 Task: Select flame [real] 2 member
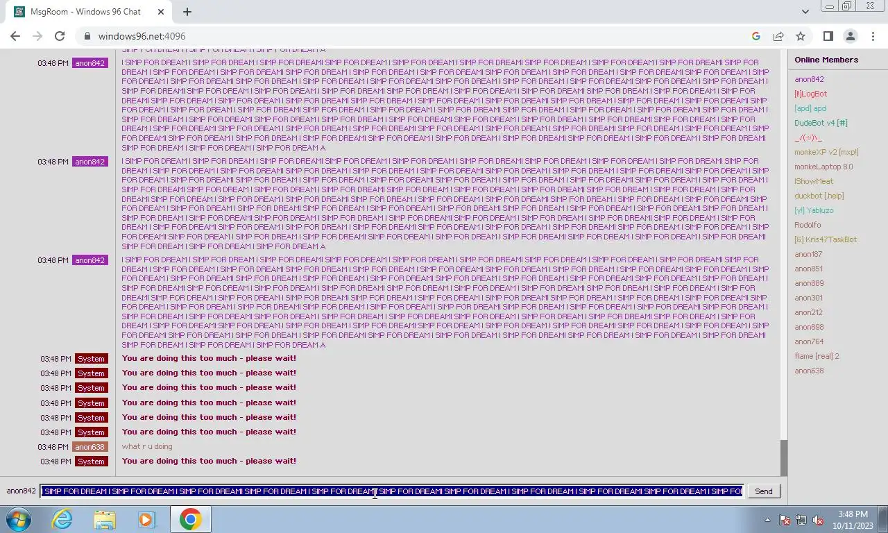(817, 356)
